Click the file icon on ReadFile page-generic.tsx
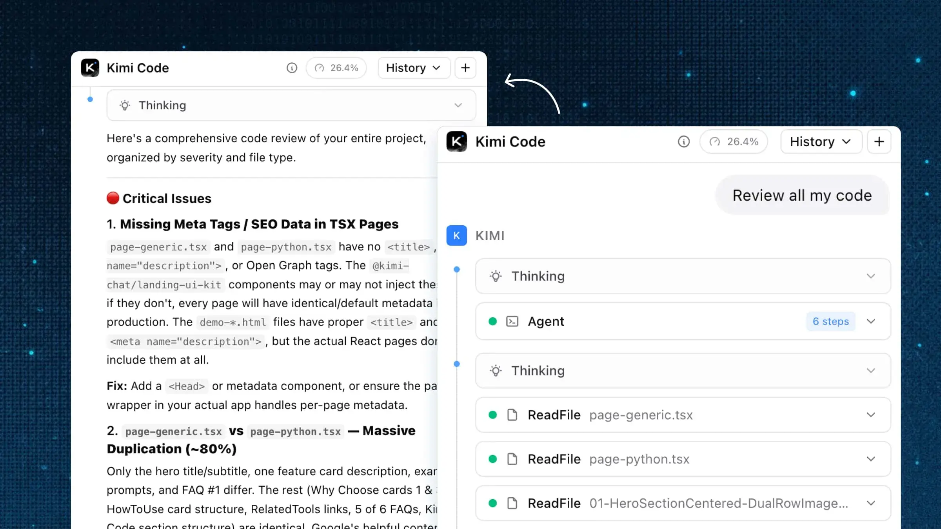Screen dimensions: 941x529 (x=512, y=415)
